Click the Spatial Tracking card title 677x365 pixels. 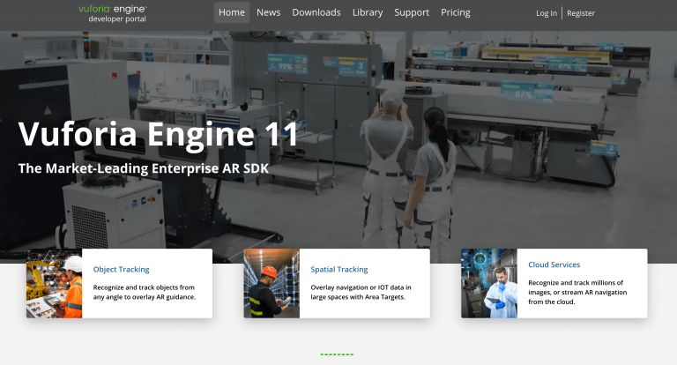coord(339,269)
